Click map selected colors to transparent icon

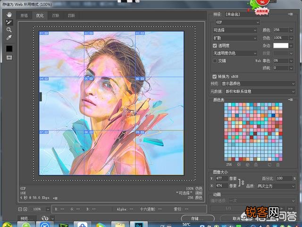(x=239, y=165)
